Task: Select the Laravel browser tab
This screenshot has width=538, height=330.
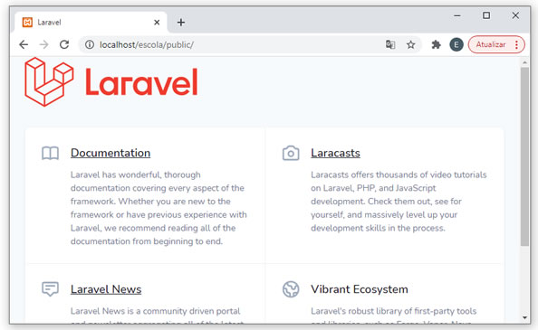Action: coord(91,23)
